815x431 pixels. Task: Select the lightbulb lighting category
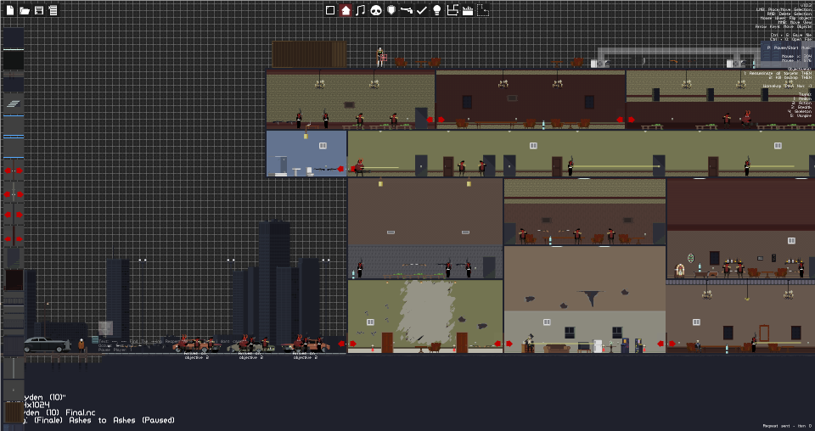tap(437, 10)
